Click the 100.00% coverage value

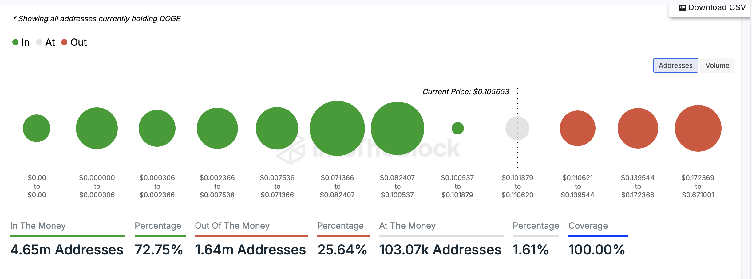[597, 250]
